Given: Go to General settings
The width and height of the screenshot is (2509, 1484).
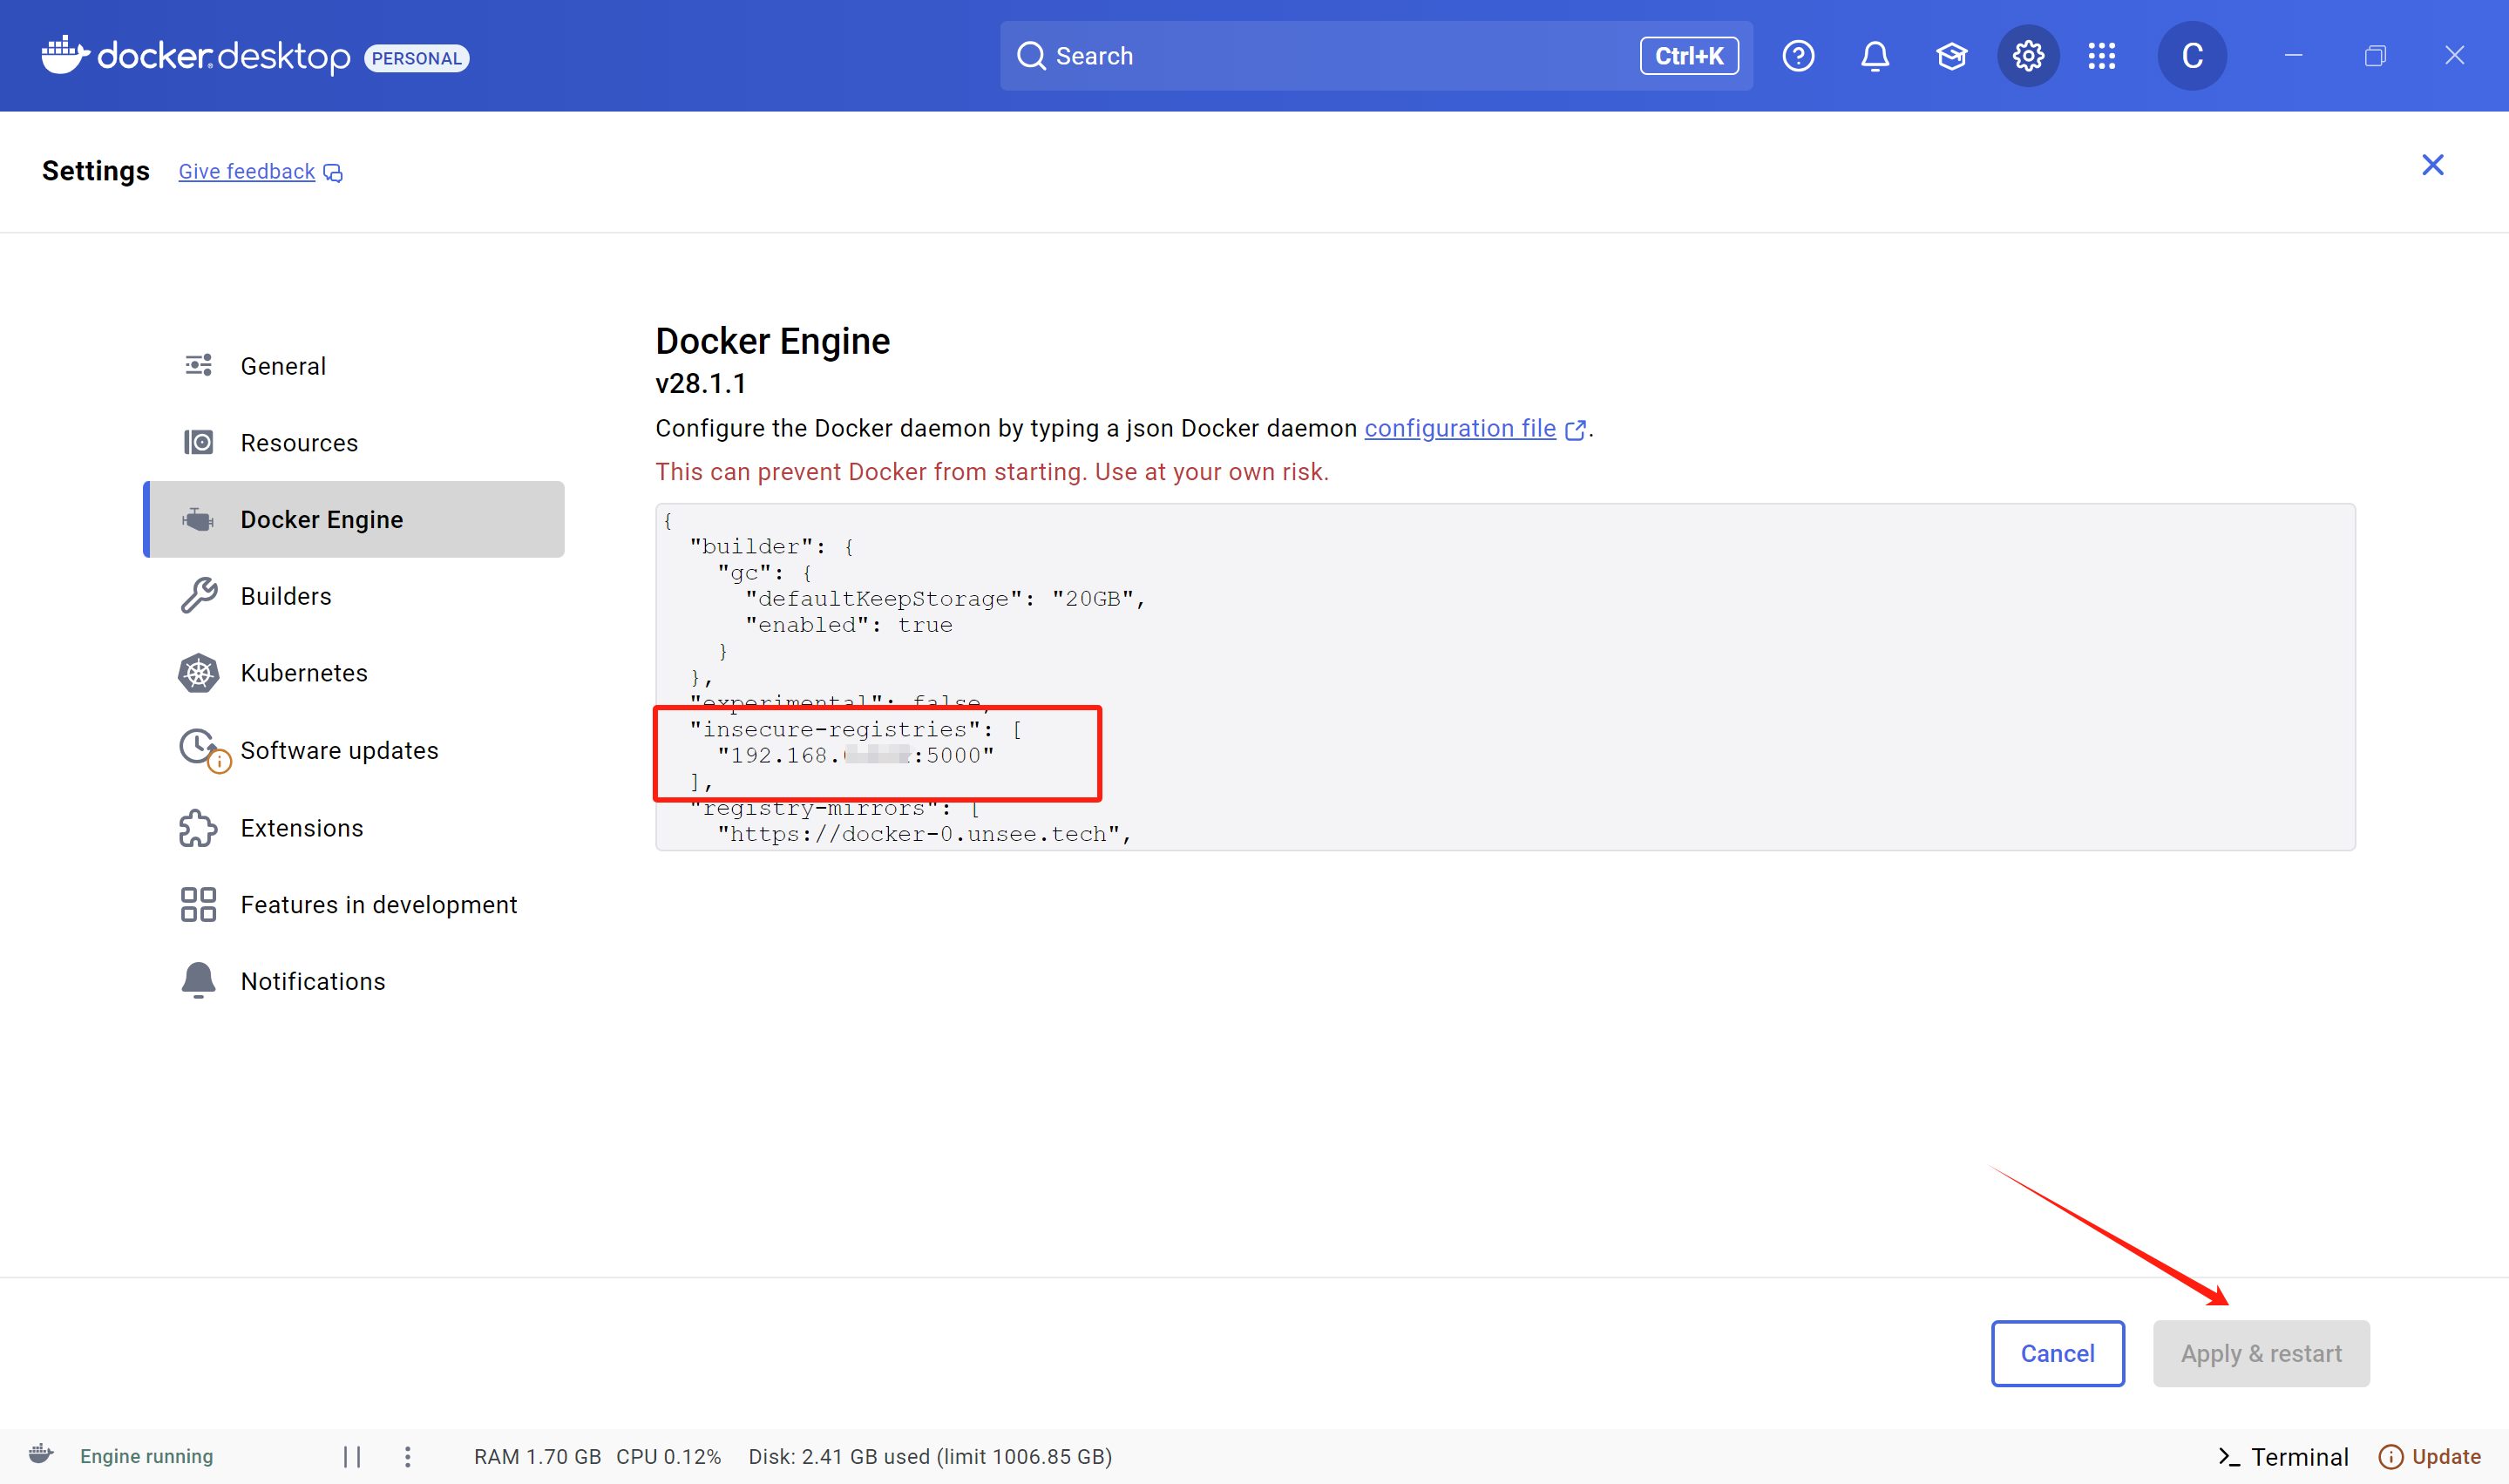Looking at the screenshot, I should tap(283, 366).
